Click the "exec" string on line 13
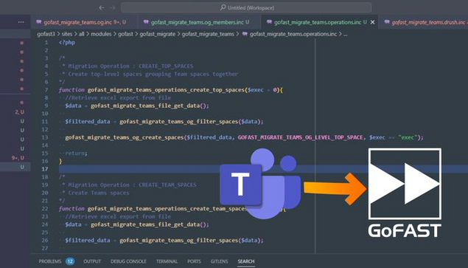The image size is (468, 268). tap(408, 137)
